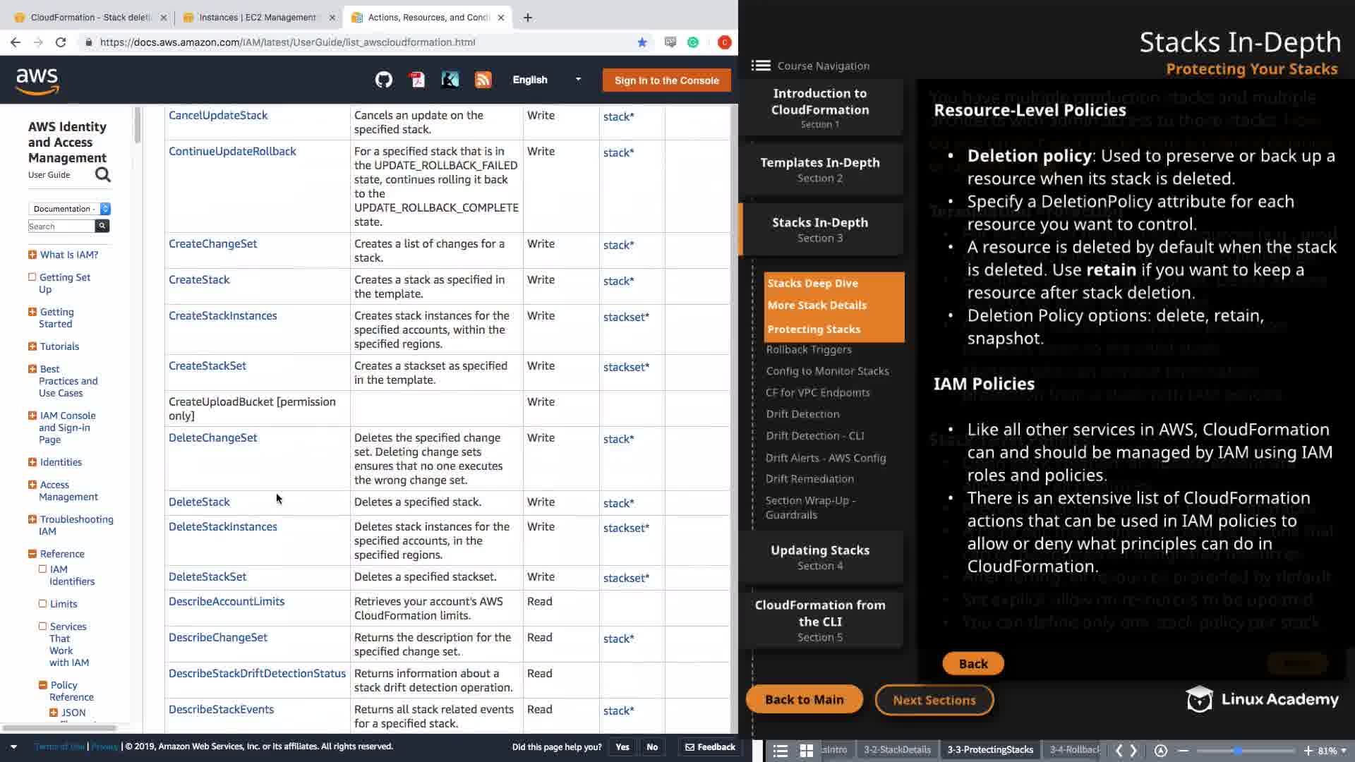This screenshot has width=1355, height=762.
Task: Open the GitHub icon in AWS header
Action: [383, 80]
